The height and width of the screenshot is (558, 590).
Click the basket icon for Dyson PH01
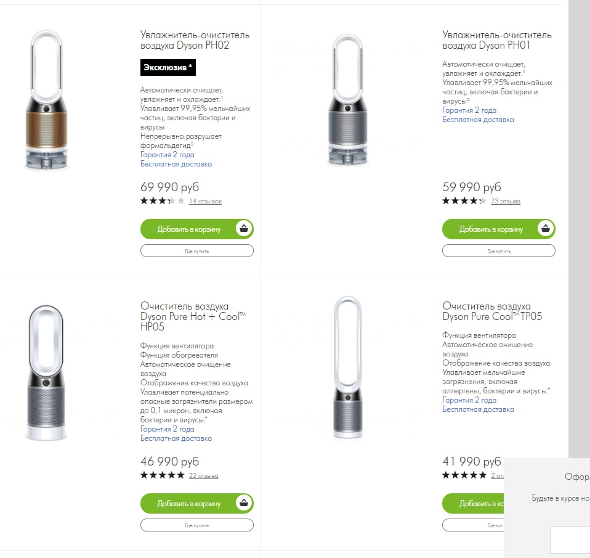pyautogui.click(x=546, y=229)
